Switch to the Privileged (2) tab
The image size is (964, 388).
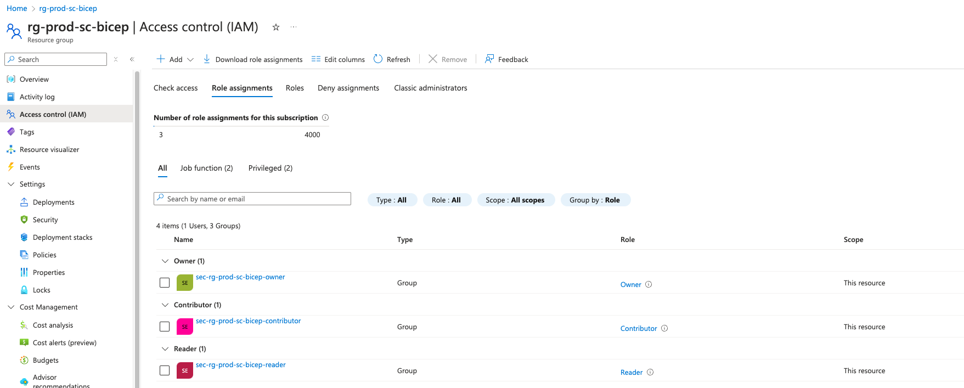270,168
